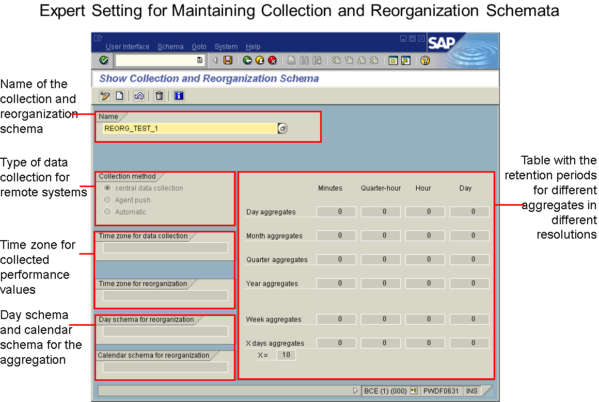Expand the status bar arrow beside BCE (1)
Viewport: 599px width, 402px height.
pos(355,391)
